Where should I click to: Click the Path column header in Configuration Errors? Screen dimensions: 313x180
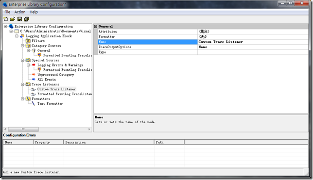coord(169,142)
